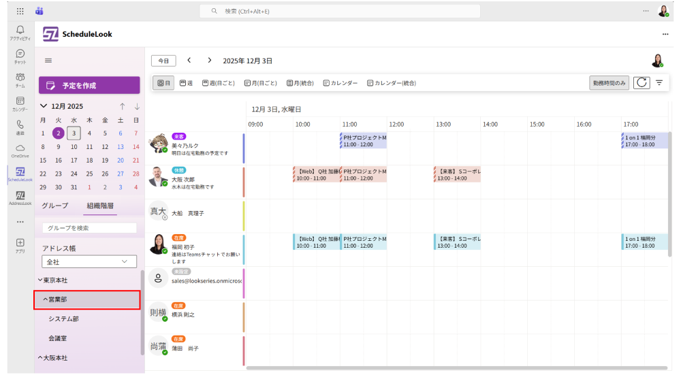
Task: Open the 全社 address book dropdown
Action: click(89, 261)
